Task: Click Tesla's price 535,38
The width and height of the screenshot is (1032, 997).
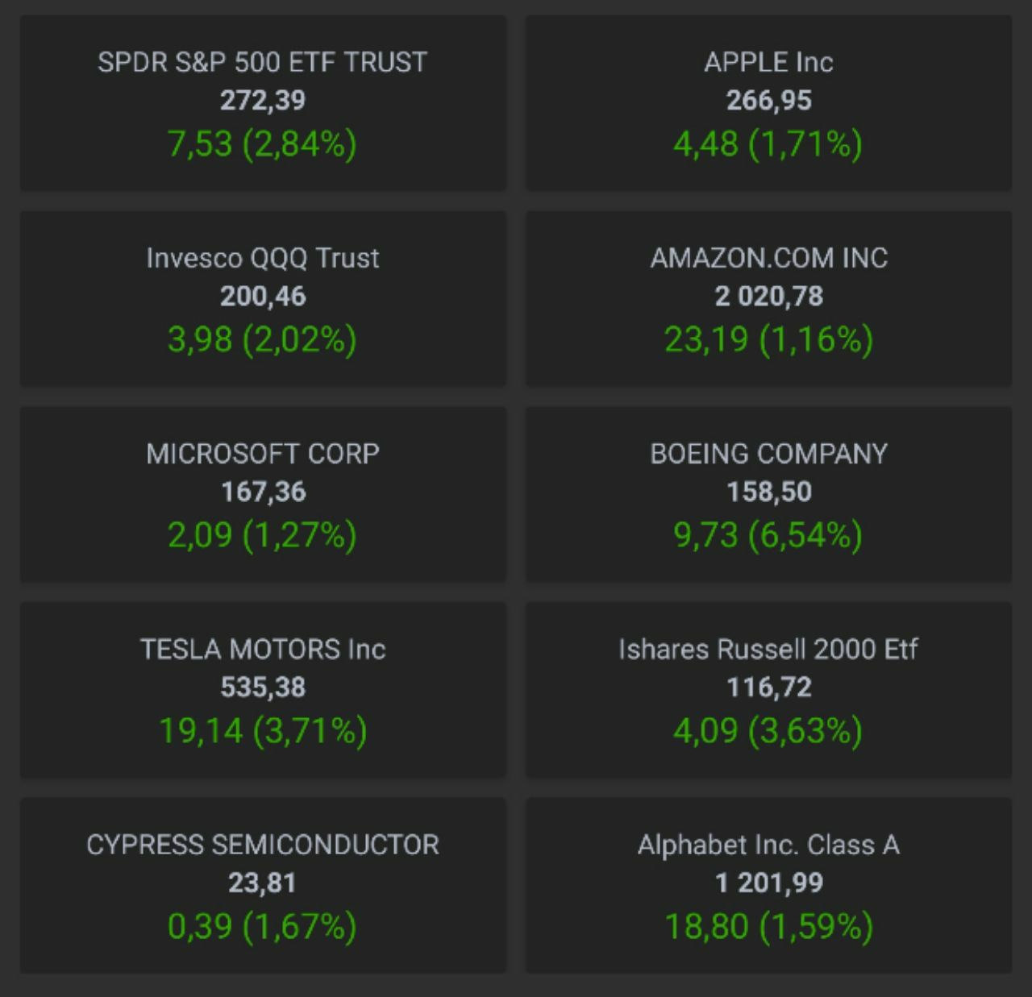Action: [x=263, y=688]
